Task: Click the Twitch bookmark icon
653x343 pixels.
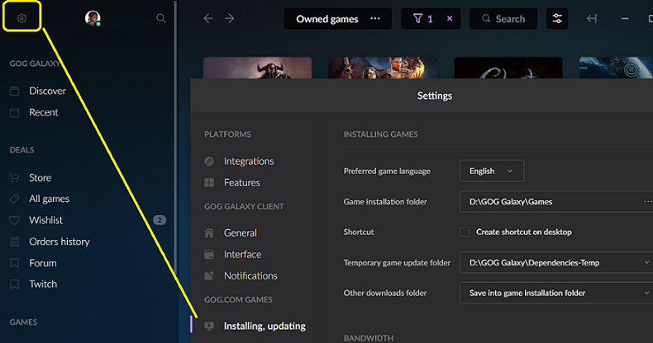Action: tap(15, 284)
